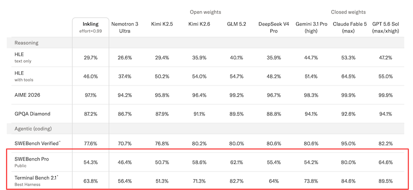This screenshot has height=190, width=413.
Task: Click the Closed weights group label
Action: (348, 12)
